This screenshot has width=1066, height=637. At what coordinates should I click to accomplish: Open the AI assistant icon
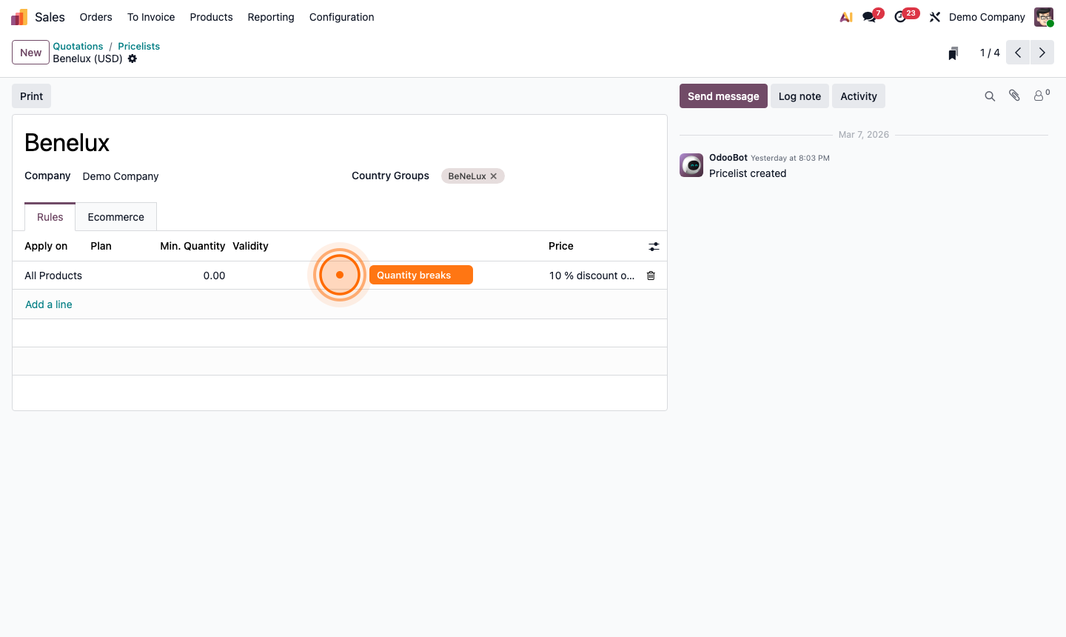click(845, 16)
